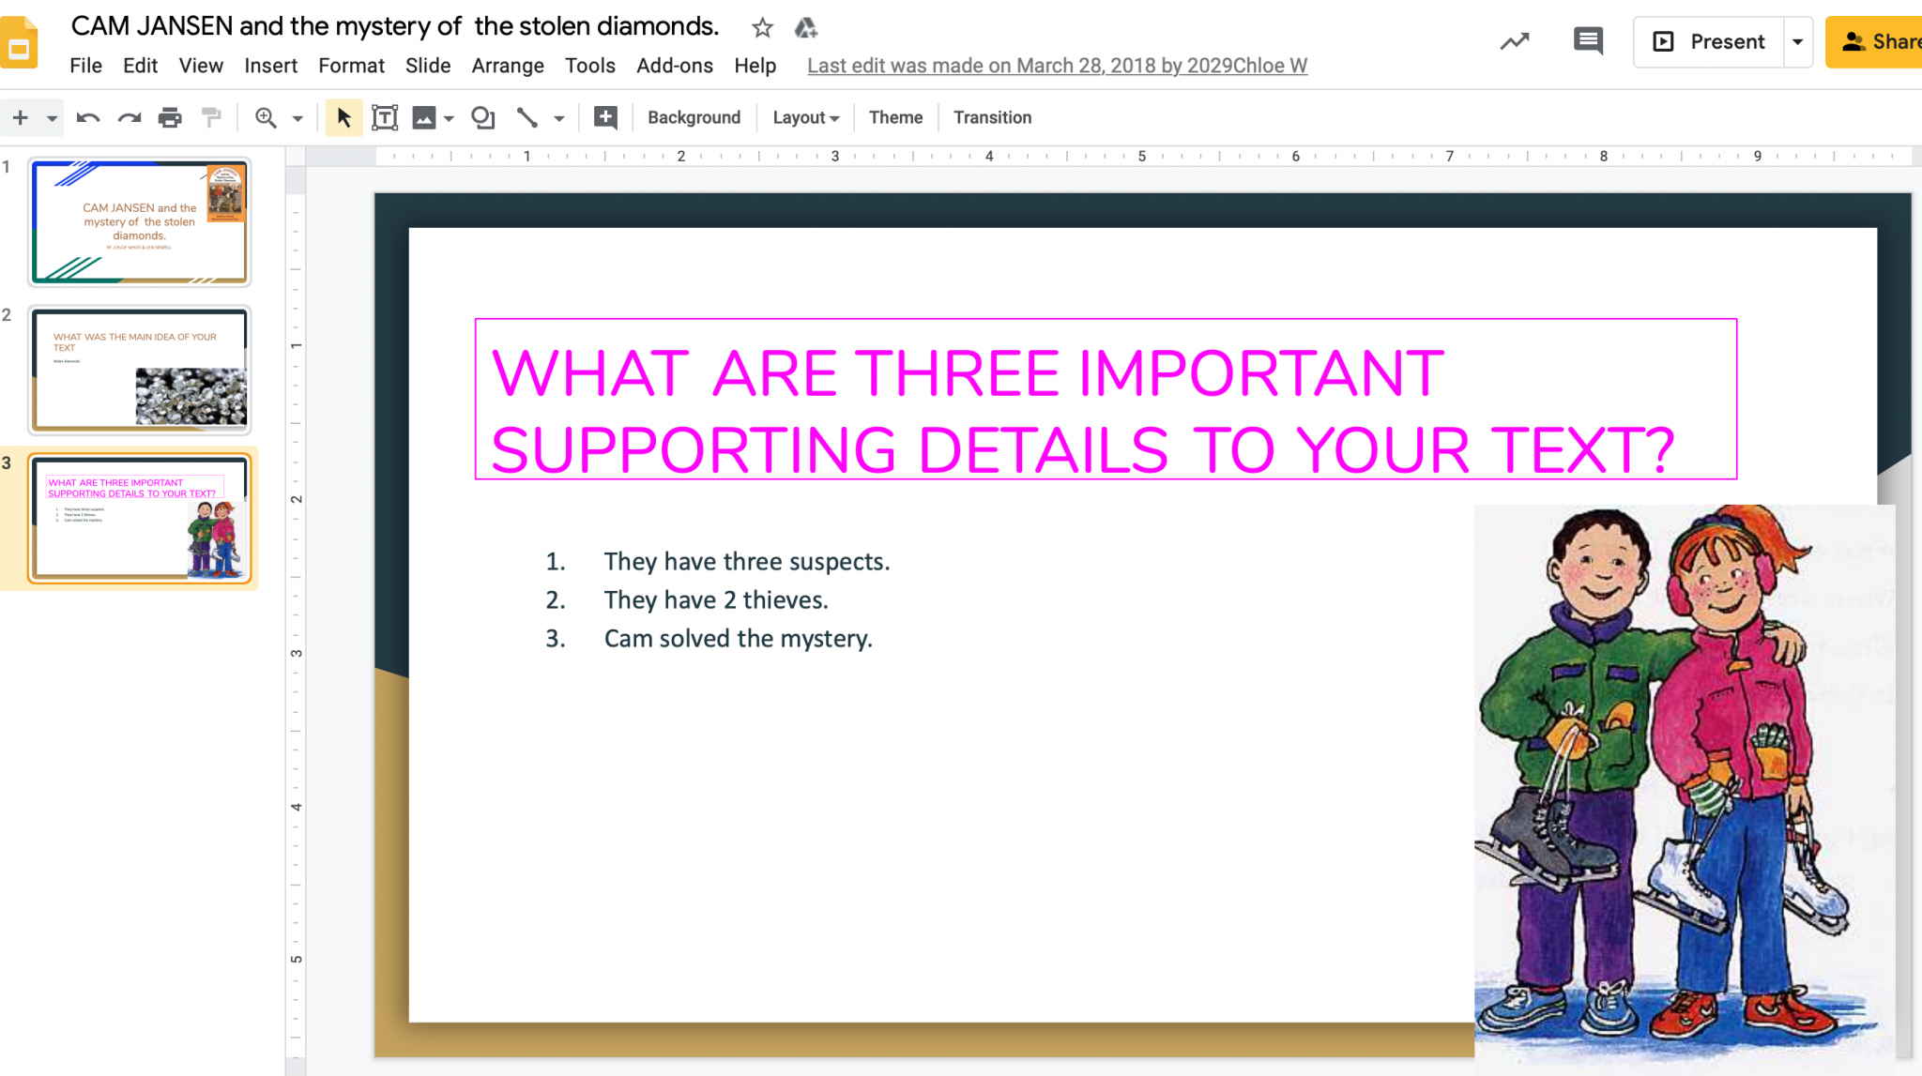Image resolution: width=1922 pixels, height=1076 pixels.
Task: Click 'Cam solved the mystery.' list line
Action: pos(738,638)
